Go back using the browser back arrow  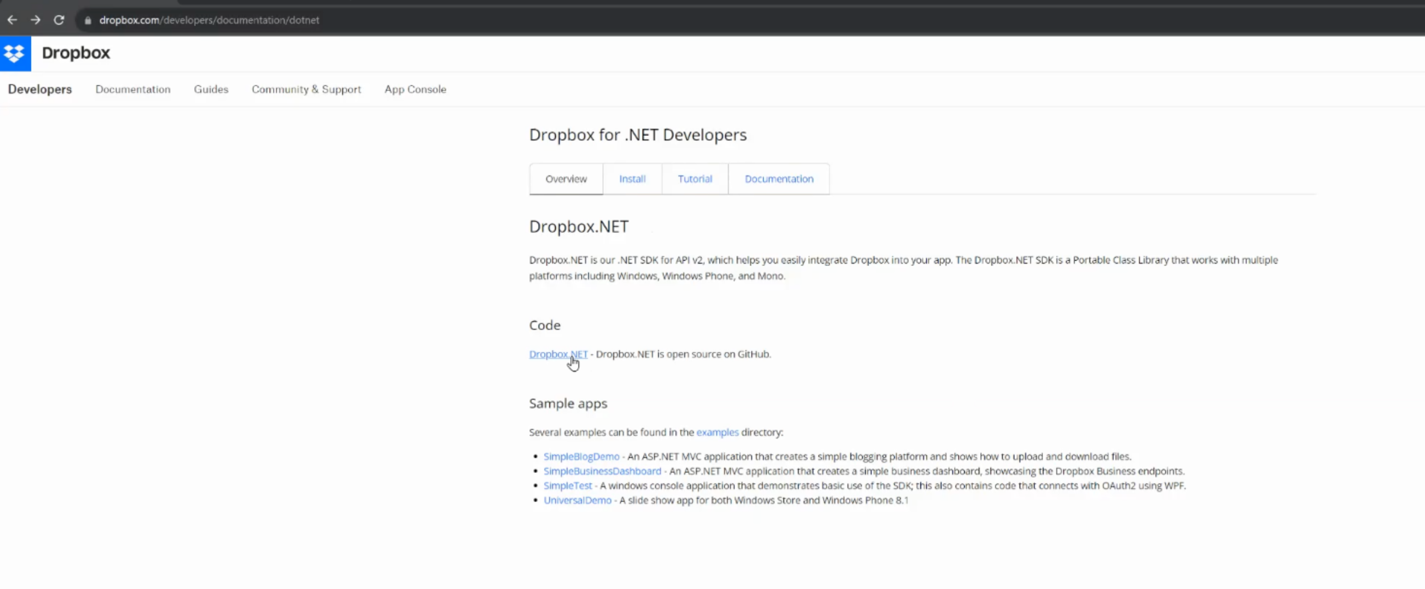pyautogui.click(x=12, y=20)
